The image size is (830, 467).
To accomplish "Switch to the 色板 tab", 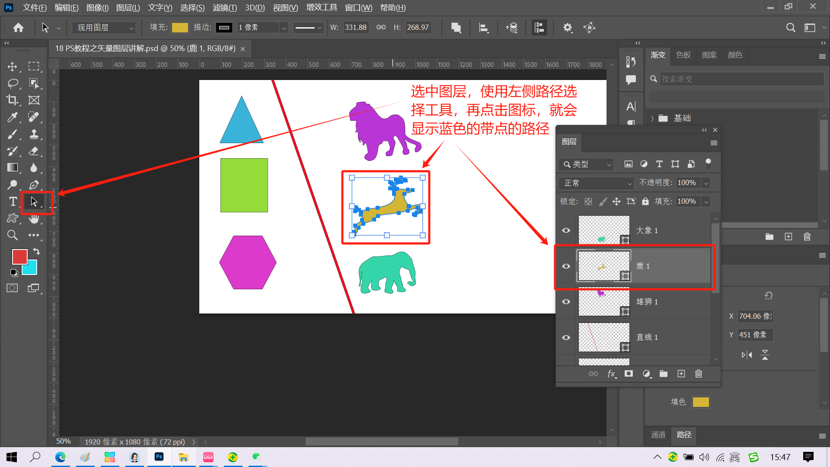I will (683, 55).
